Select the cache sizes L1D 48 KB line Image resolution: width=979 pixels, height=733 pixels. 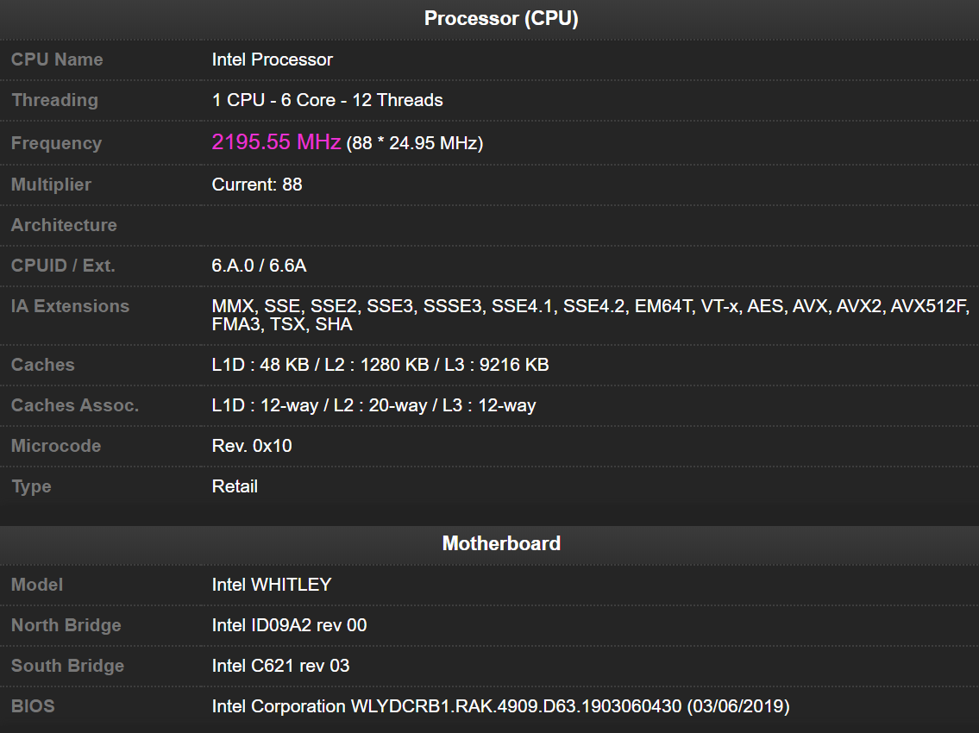380,365
